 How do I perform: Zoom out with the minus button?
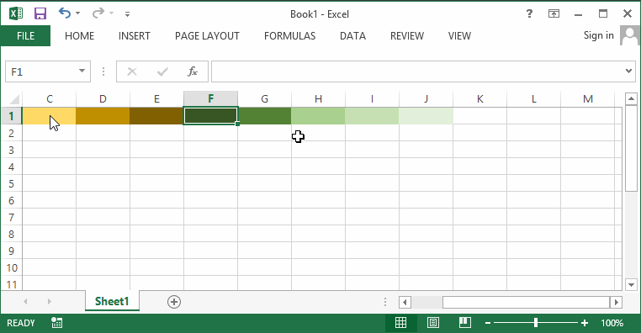coord(487,323)
